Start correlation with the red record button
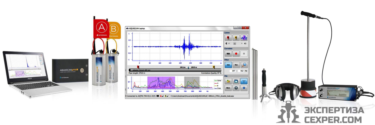This screenshot has width=375, height=125. pos(236,53)
